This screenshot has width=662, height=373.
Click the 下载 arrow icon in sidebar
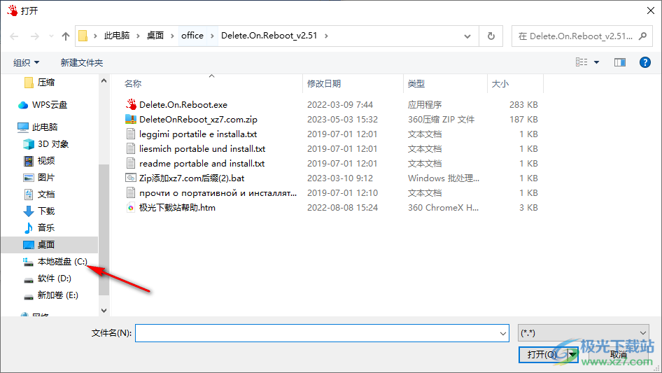tap(29, 211)
